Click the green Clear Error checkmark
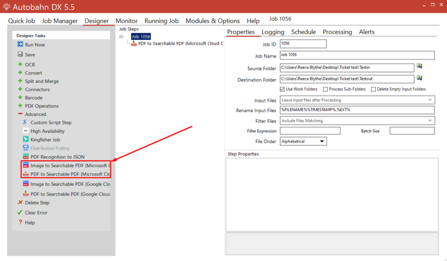Screen dimensions: 447x261 (x=20, y=212)
